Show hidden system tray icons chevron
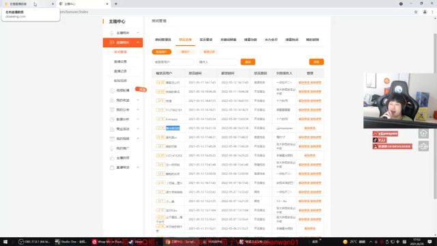This screenshot has width=437, height=246. click(371, 242)
